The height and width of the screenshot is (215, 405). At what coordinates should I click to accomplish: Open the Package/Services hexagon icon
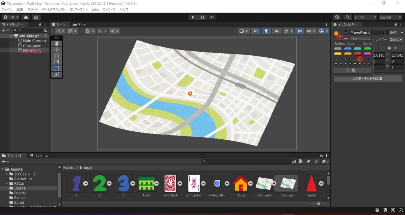click(x=36, y=17)
